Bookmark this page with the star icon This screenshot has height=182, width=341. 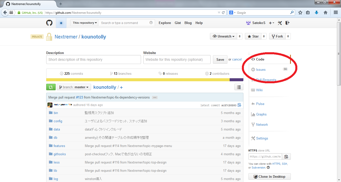(x=300, y=12)
